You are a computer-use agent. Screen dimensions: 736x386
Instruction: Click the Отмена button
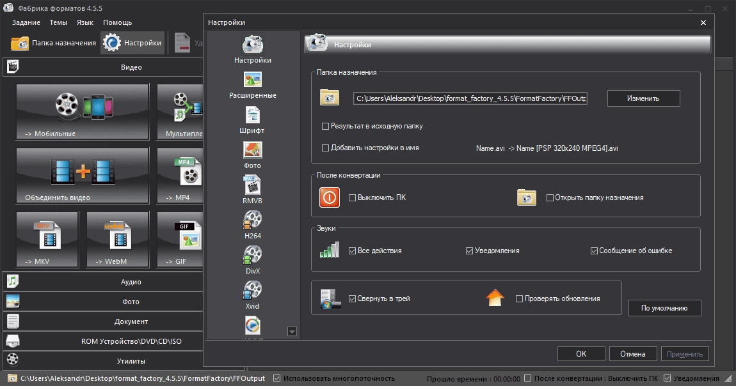(x=633, y=353)
